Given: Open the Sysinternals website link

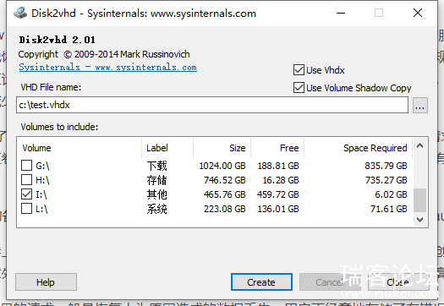Looking at the screenshot, I should (x=108, y=68).
